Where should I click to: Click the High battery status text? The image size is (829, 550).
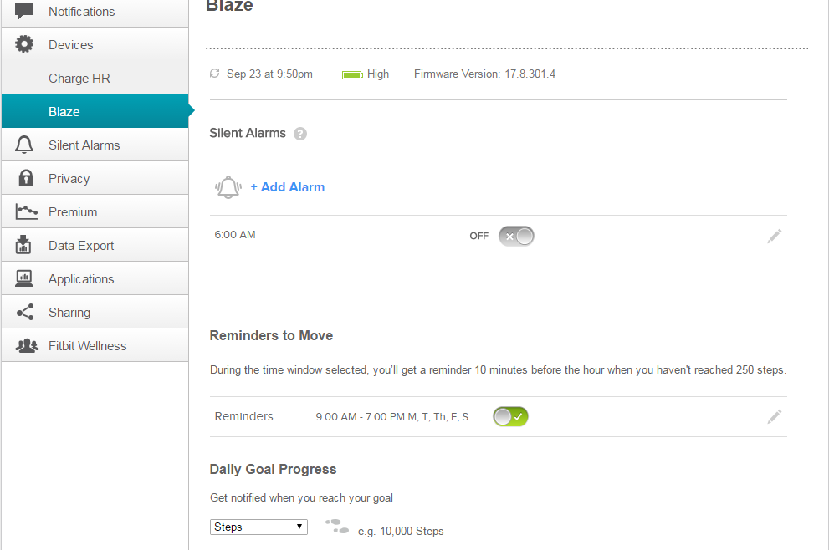[378, 74]
